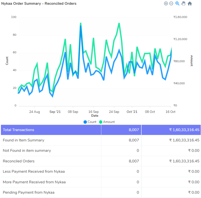The image size is (201, 198).
Task: Click the Total Transactions amount ₹ 1,60,33,316.45
Action: 184,130
